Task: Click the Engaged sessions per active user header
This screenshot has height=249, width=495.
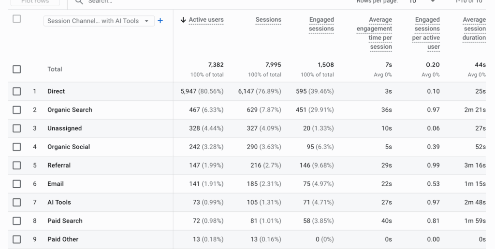Action: 427,33
